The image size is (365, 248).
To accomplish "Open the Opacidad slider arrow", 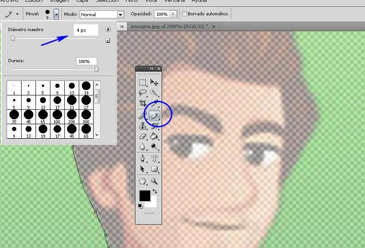I will (x=173, y=14).
